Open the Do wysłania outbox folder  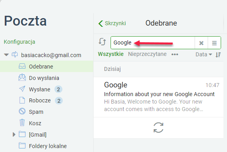(x=44, y=78)
